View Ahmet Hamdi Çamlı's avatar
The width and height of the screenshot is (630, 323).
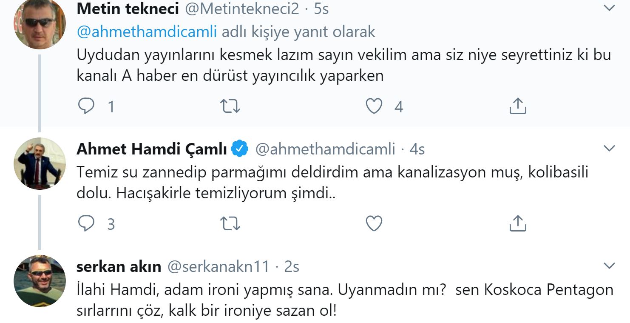tap(40, 163)
